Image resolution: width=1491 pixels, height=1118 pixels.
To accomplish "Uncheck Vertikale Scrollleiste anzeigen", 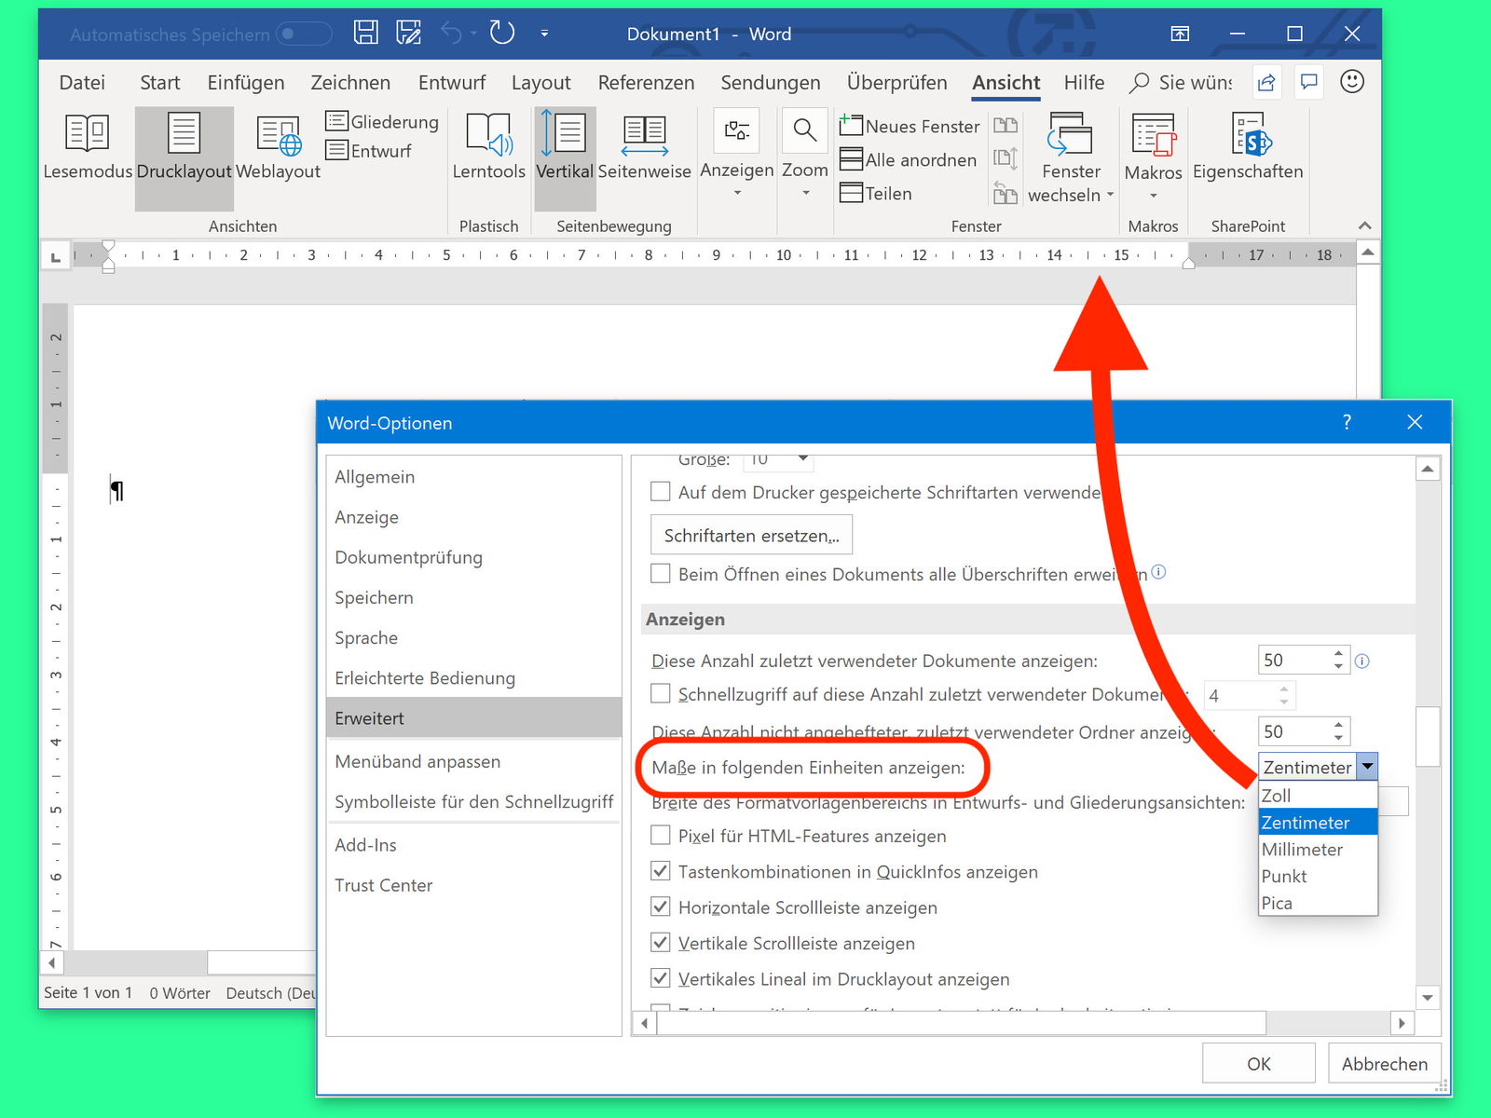I will [x=661, y=942].
